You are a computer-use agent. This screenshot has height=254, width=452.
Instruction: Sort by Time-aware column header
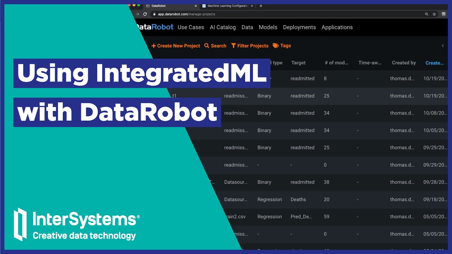coord(370,63)
